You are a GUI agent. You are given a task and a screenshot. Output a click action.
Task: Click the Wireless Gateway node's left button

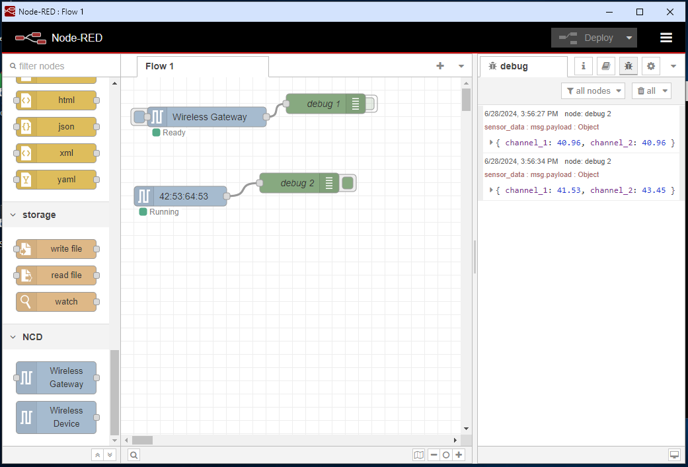139,117
